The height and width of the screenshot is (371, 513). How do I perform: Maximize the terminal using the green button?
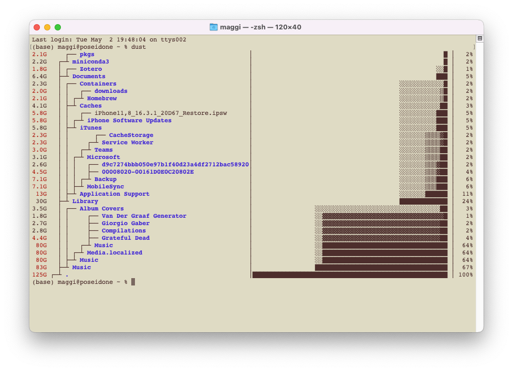(58, 27)
